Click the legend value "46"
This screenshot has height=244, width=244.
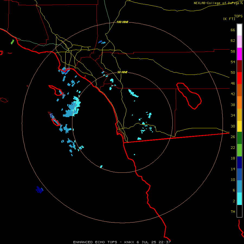click(x=233, y=83)
